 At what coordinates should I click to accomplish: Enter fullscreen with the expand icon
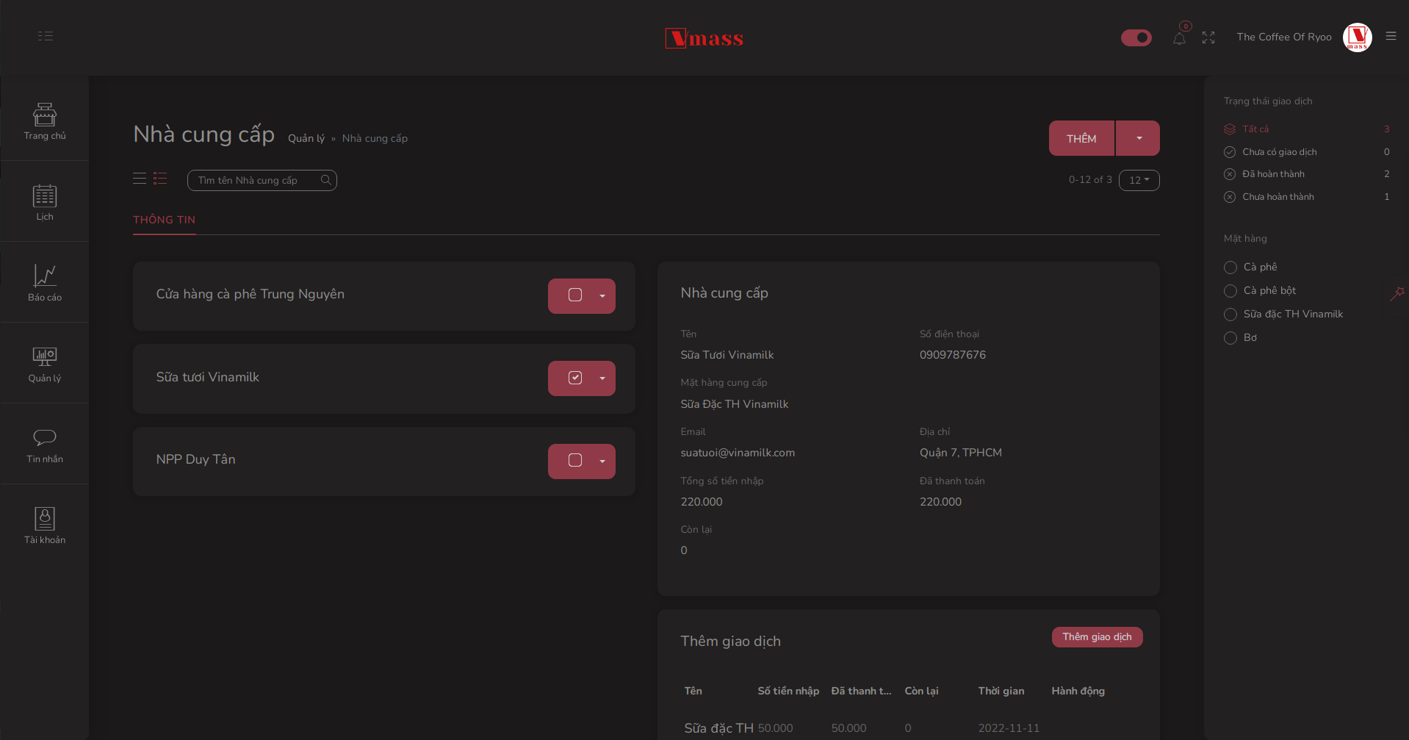coord(1208,37)
